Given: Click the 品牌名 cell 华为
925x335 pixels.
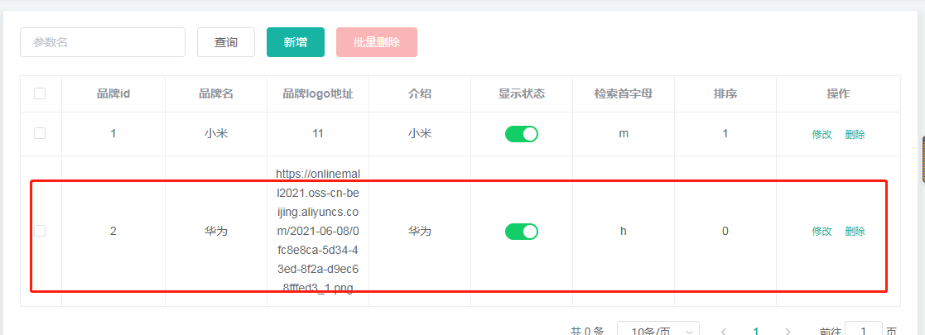Looking at the screenshot, I should pos(216,232).
